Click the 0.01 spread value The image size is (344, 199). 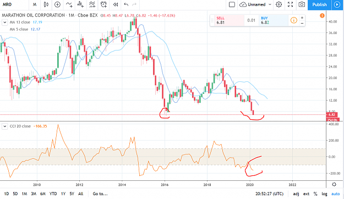pyautogui.click(x=251, y=20)
